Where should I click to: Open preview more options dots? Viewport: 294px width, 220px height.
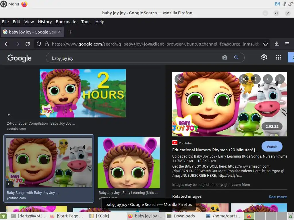(x=255, y=79)
